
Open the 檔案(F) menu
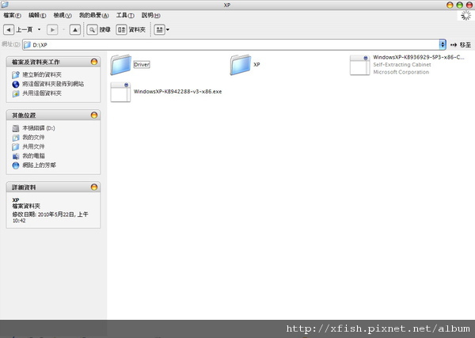tap(13, 15)
